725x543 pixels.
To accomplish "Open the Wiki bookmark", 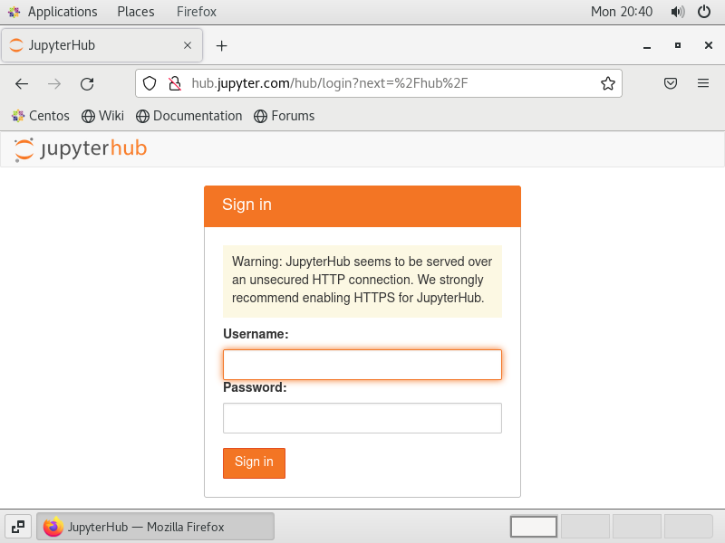I will click(x=102, y=116).
